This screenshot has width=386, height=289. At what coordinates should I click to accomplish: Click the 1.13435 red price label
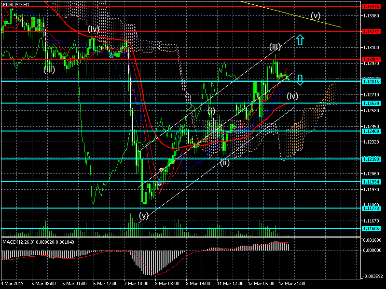tap(371, 7)
